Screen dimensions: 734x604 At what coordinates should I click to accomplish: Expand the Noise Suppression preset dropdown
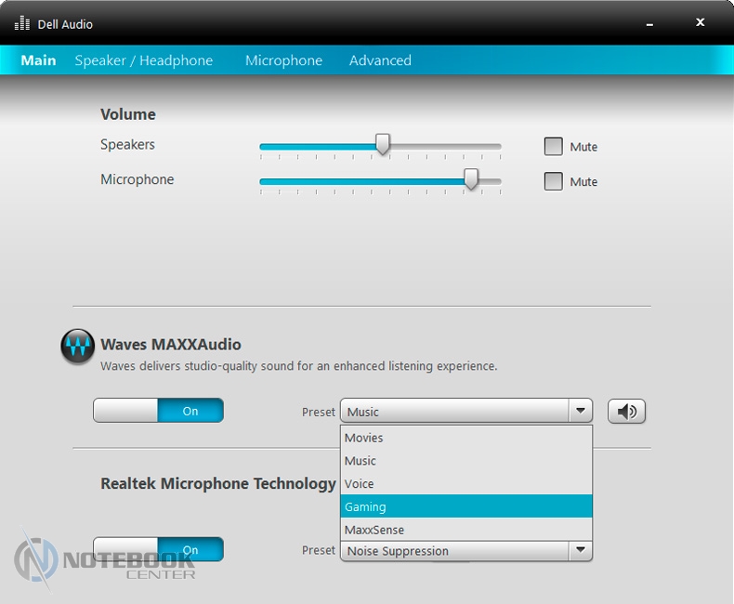tap(581, 551)
